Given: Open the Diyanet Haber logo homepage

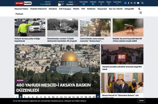Looking at the screenshot, I should tap(23, 3).
